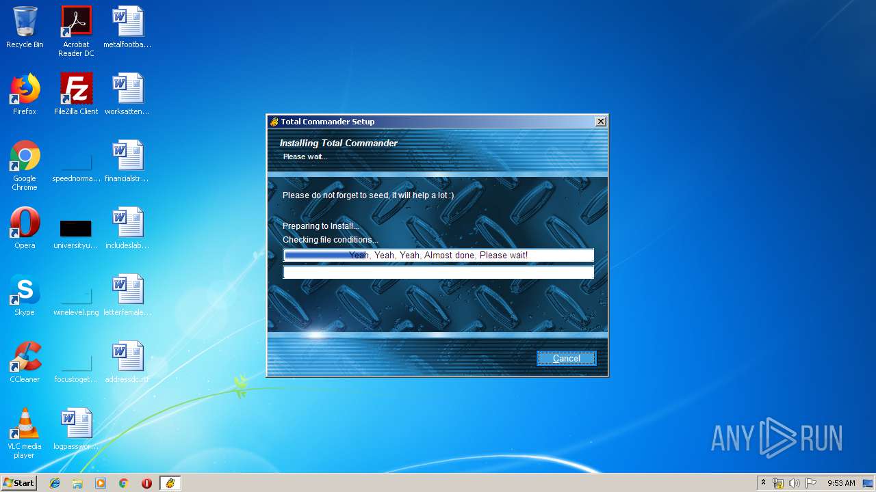
Task: Click the Total Commander Setup title bar icon
Action: [x=274, y=122]
